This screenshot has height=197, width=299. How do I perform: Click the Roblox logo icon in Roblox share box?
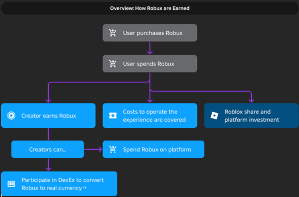click(x=214, y=116)
